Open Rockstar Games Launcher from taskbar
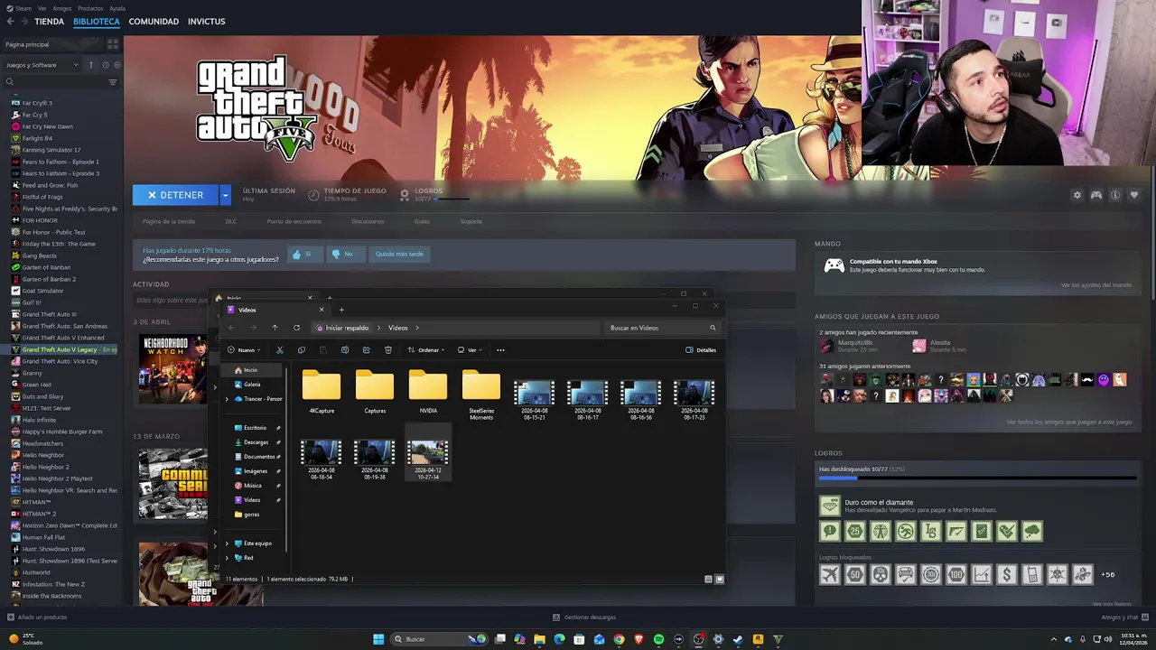The width and height of the screenshot is (1156, 650). click(x=758, y=639)
